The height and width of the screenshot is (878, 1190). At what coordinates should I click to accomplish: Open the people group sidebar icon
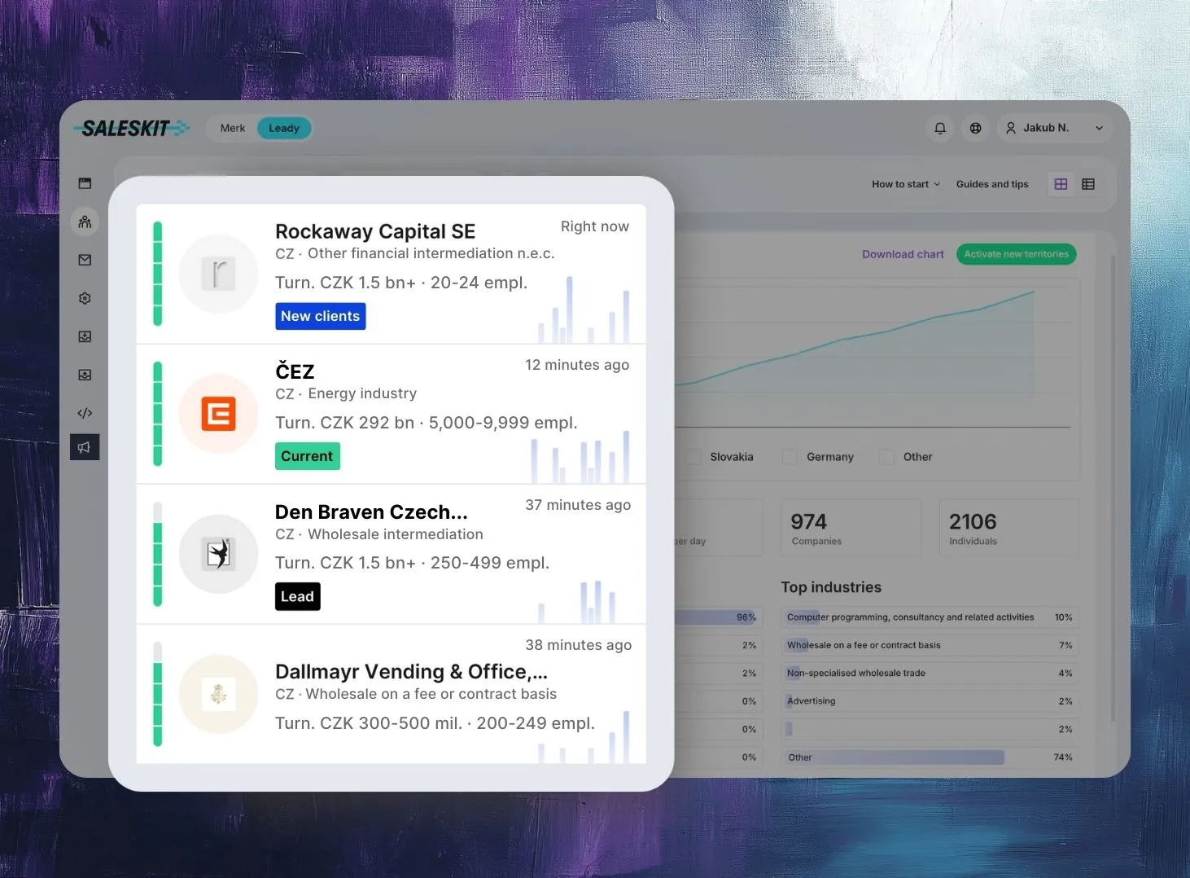[85, 222]
